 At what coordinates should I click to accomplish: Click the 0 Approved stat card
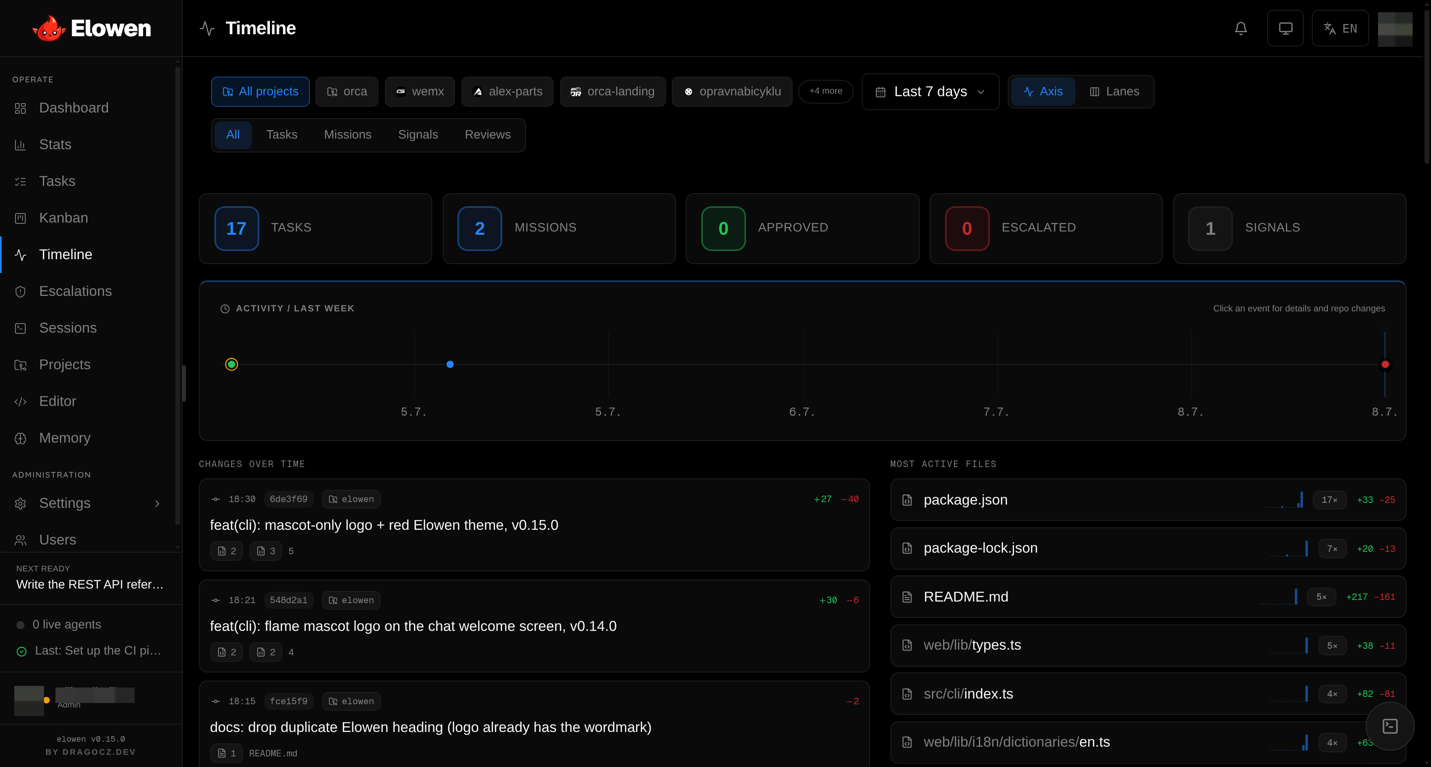(803, 228)
